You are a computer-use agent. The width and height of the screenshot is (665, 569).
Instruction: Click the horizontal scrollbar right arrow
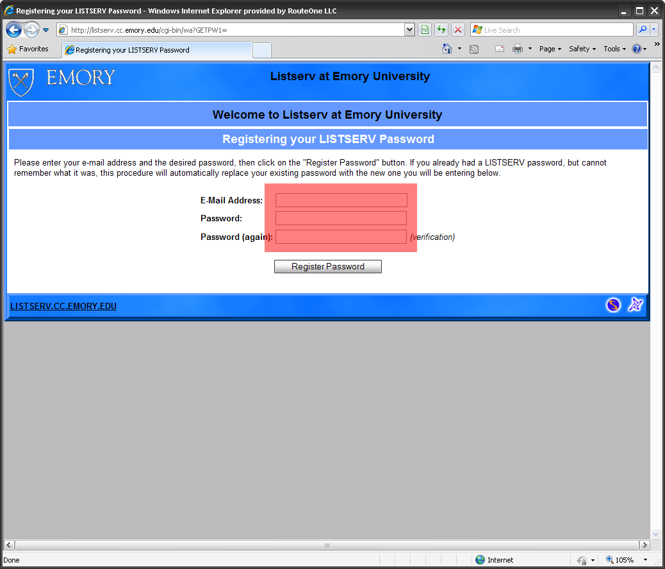coord(644,545)
